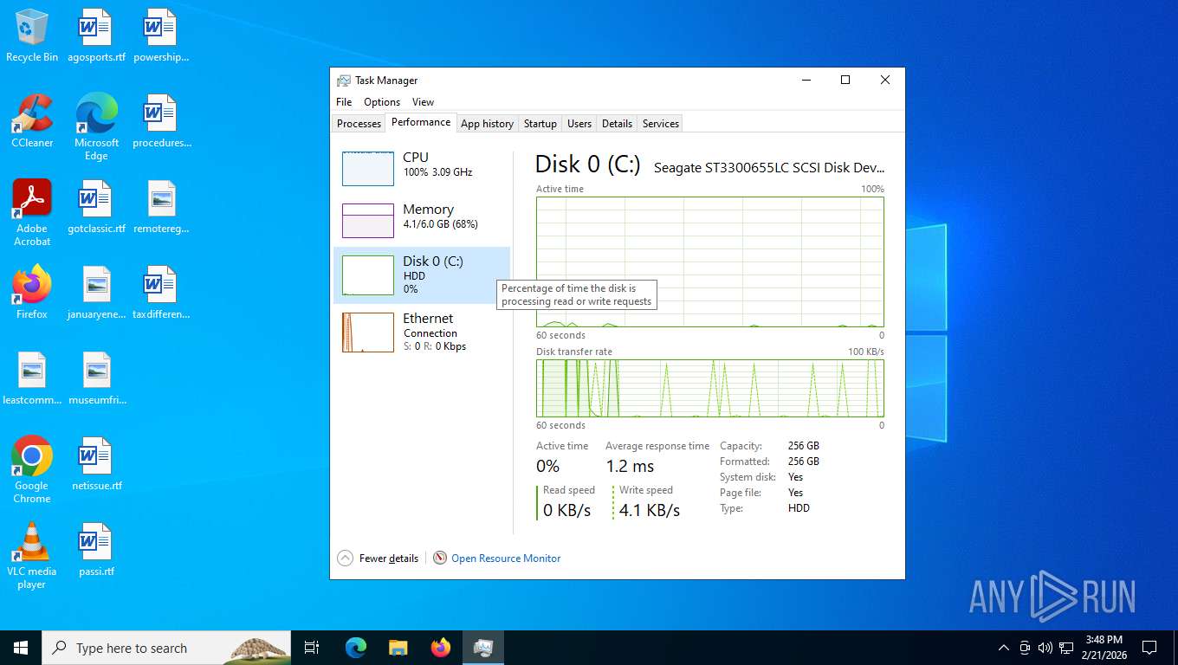The width and height of the screenshot is (1178, 665).
Task: Click the Open Resource Monitor link
Action: (506, 558)
